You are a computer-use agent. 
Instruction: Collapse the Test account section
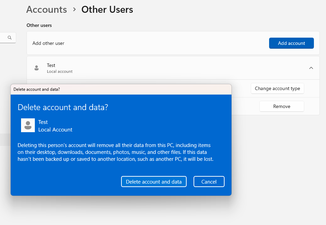tap(311, 68)
